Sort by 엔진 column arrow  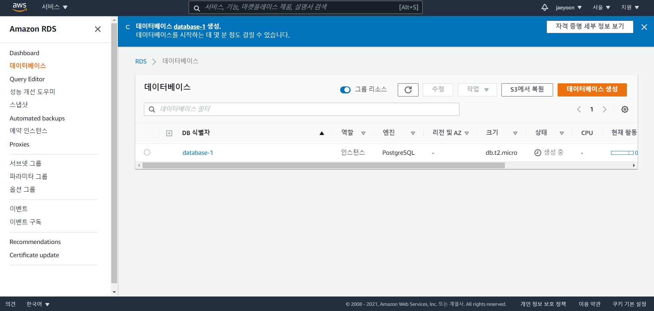(x=413, y=133)
